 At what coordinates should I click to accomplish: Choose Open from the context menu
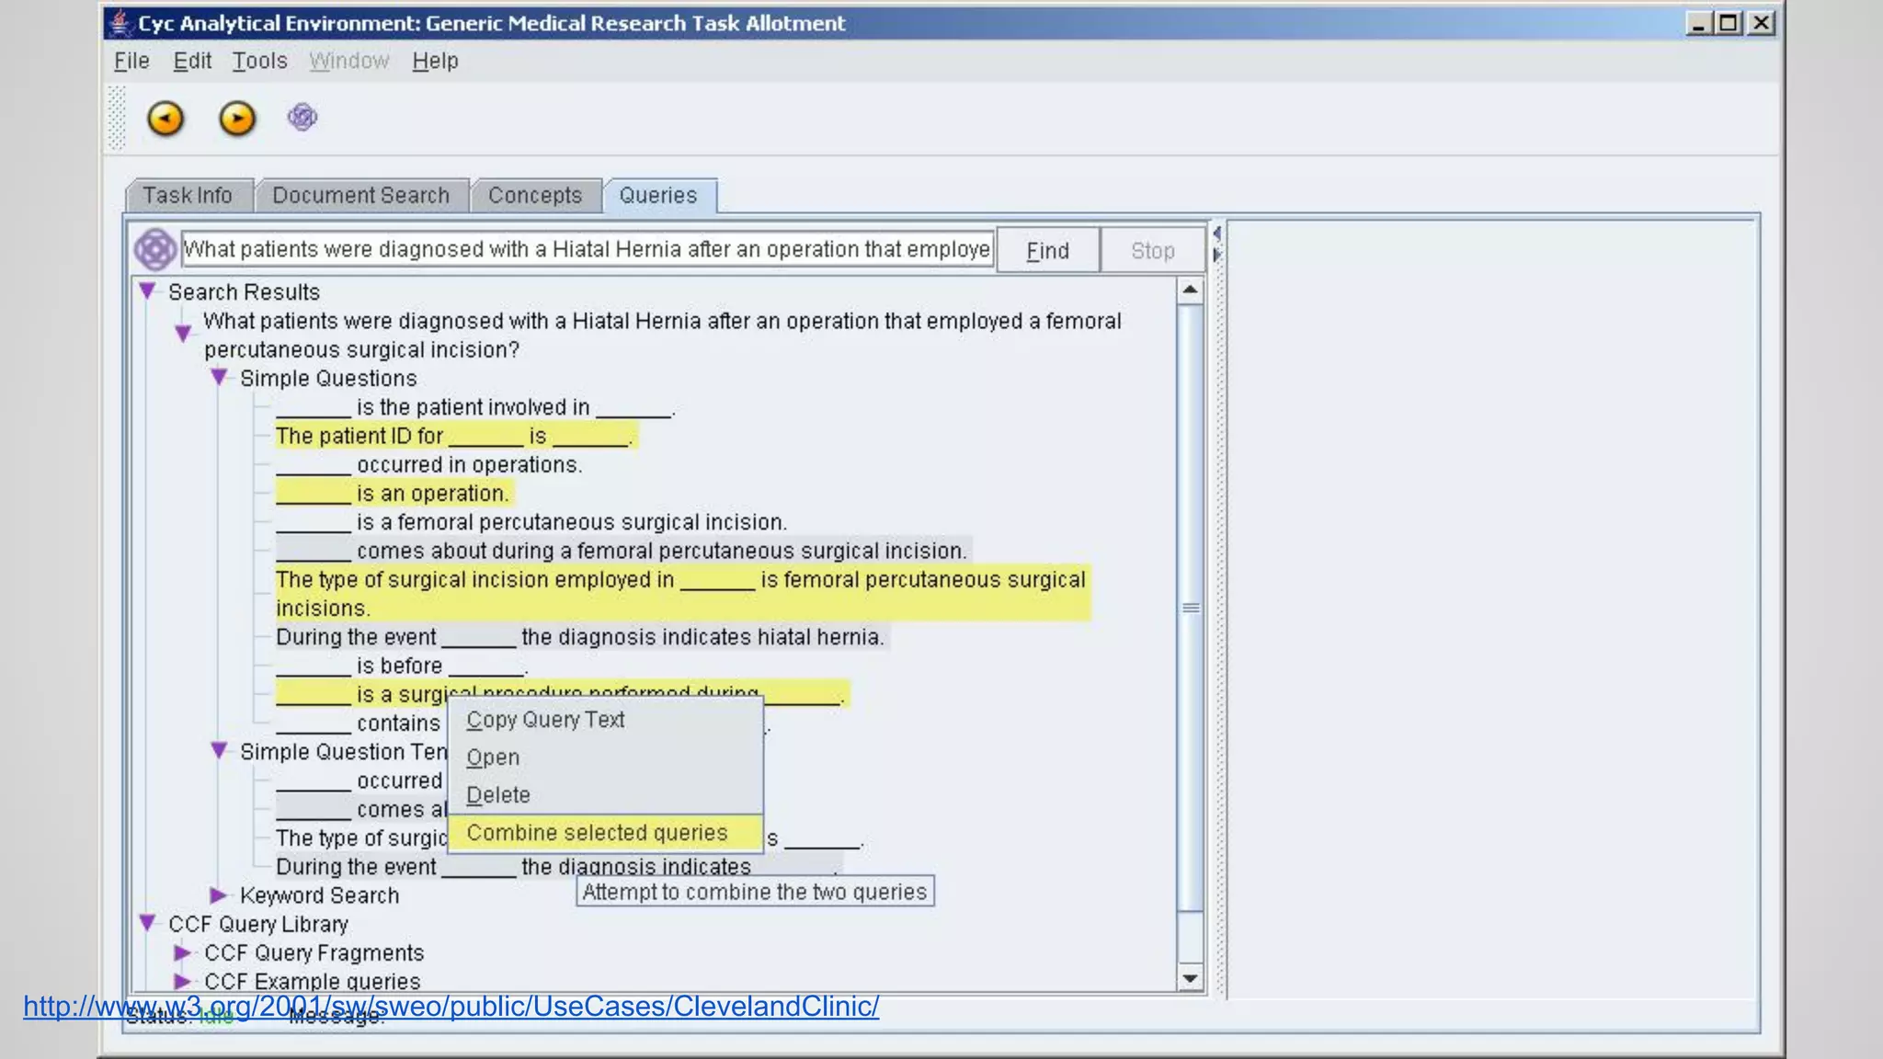606,757
